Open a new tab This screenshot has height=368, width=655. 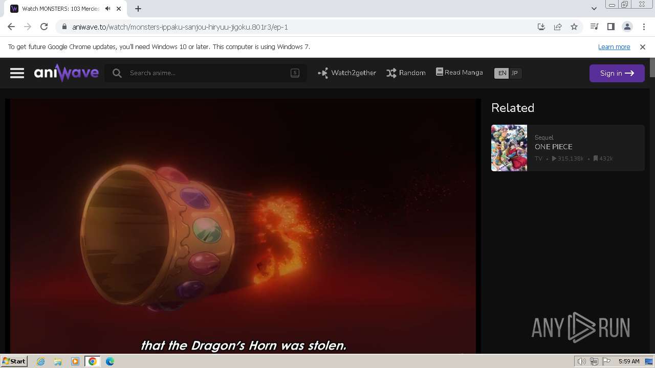pos(138,9)
